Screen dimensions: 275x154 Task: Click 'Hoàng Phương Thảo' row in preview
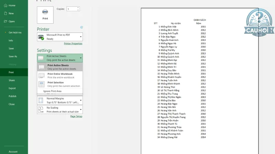[x=171, y=127]
